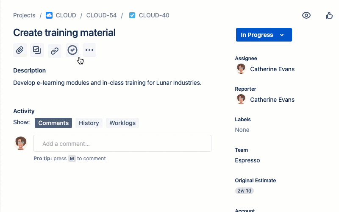Click the link issue chain icon
The height and width of the screenshot is (212, 339).
(55, 51)
